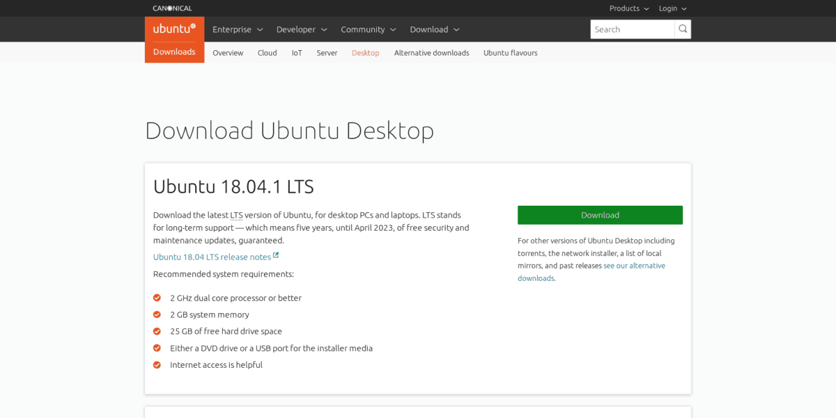Click checkmark beside Internet access is helpful
This screenshot has height=418, width=836.
coord(157,364)
